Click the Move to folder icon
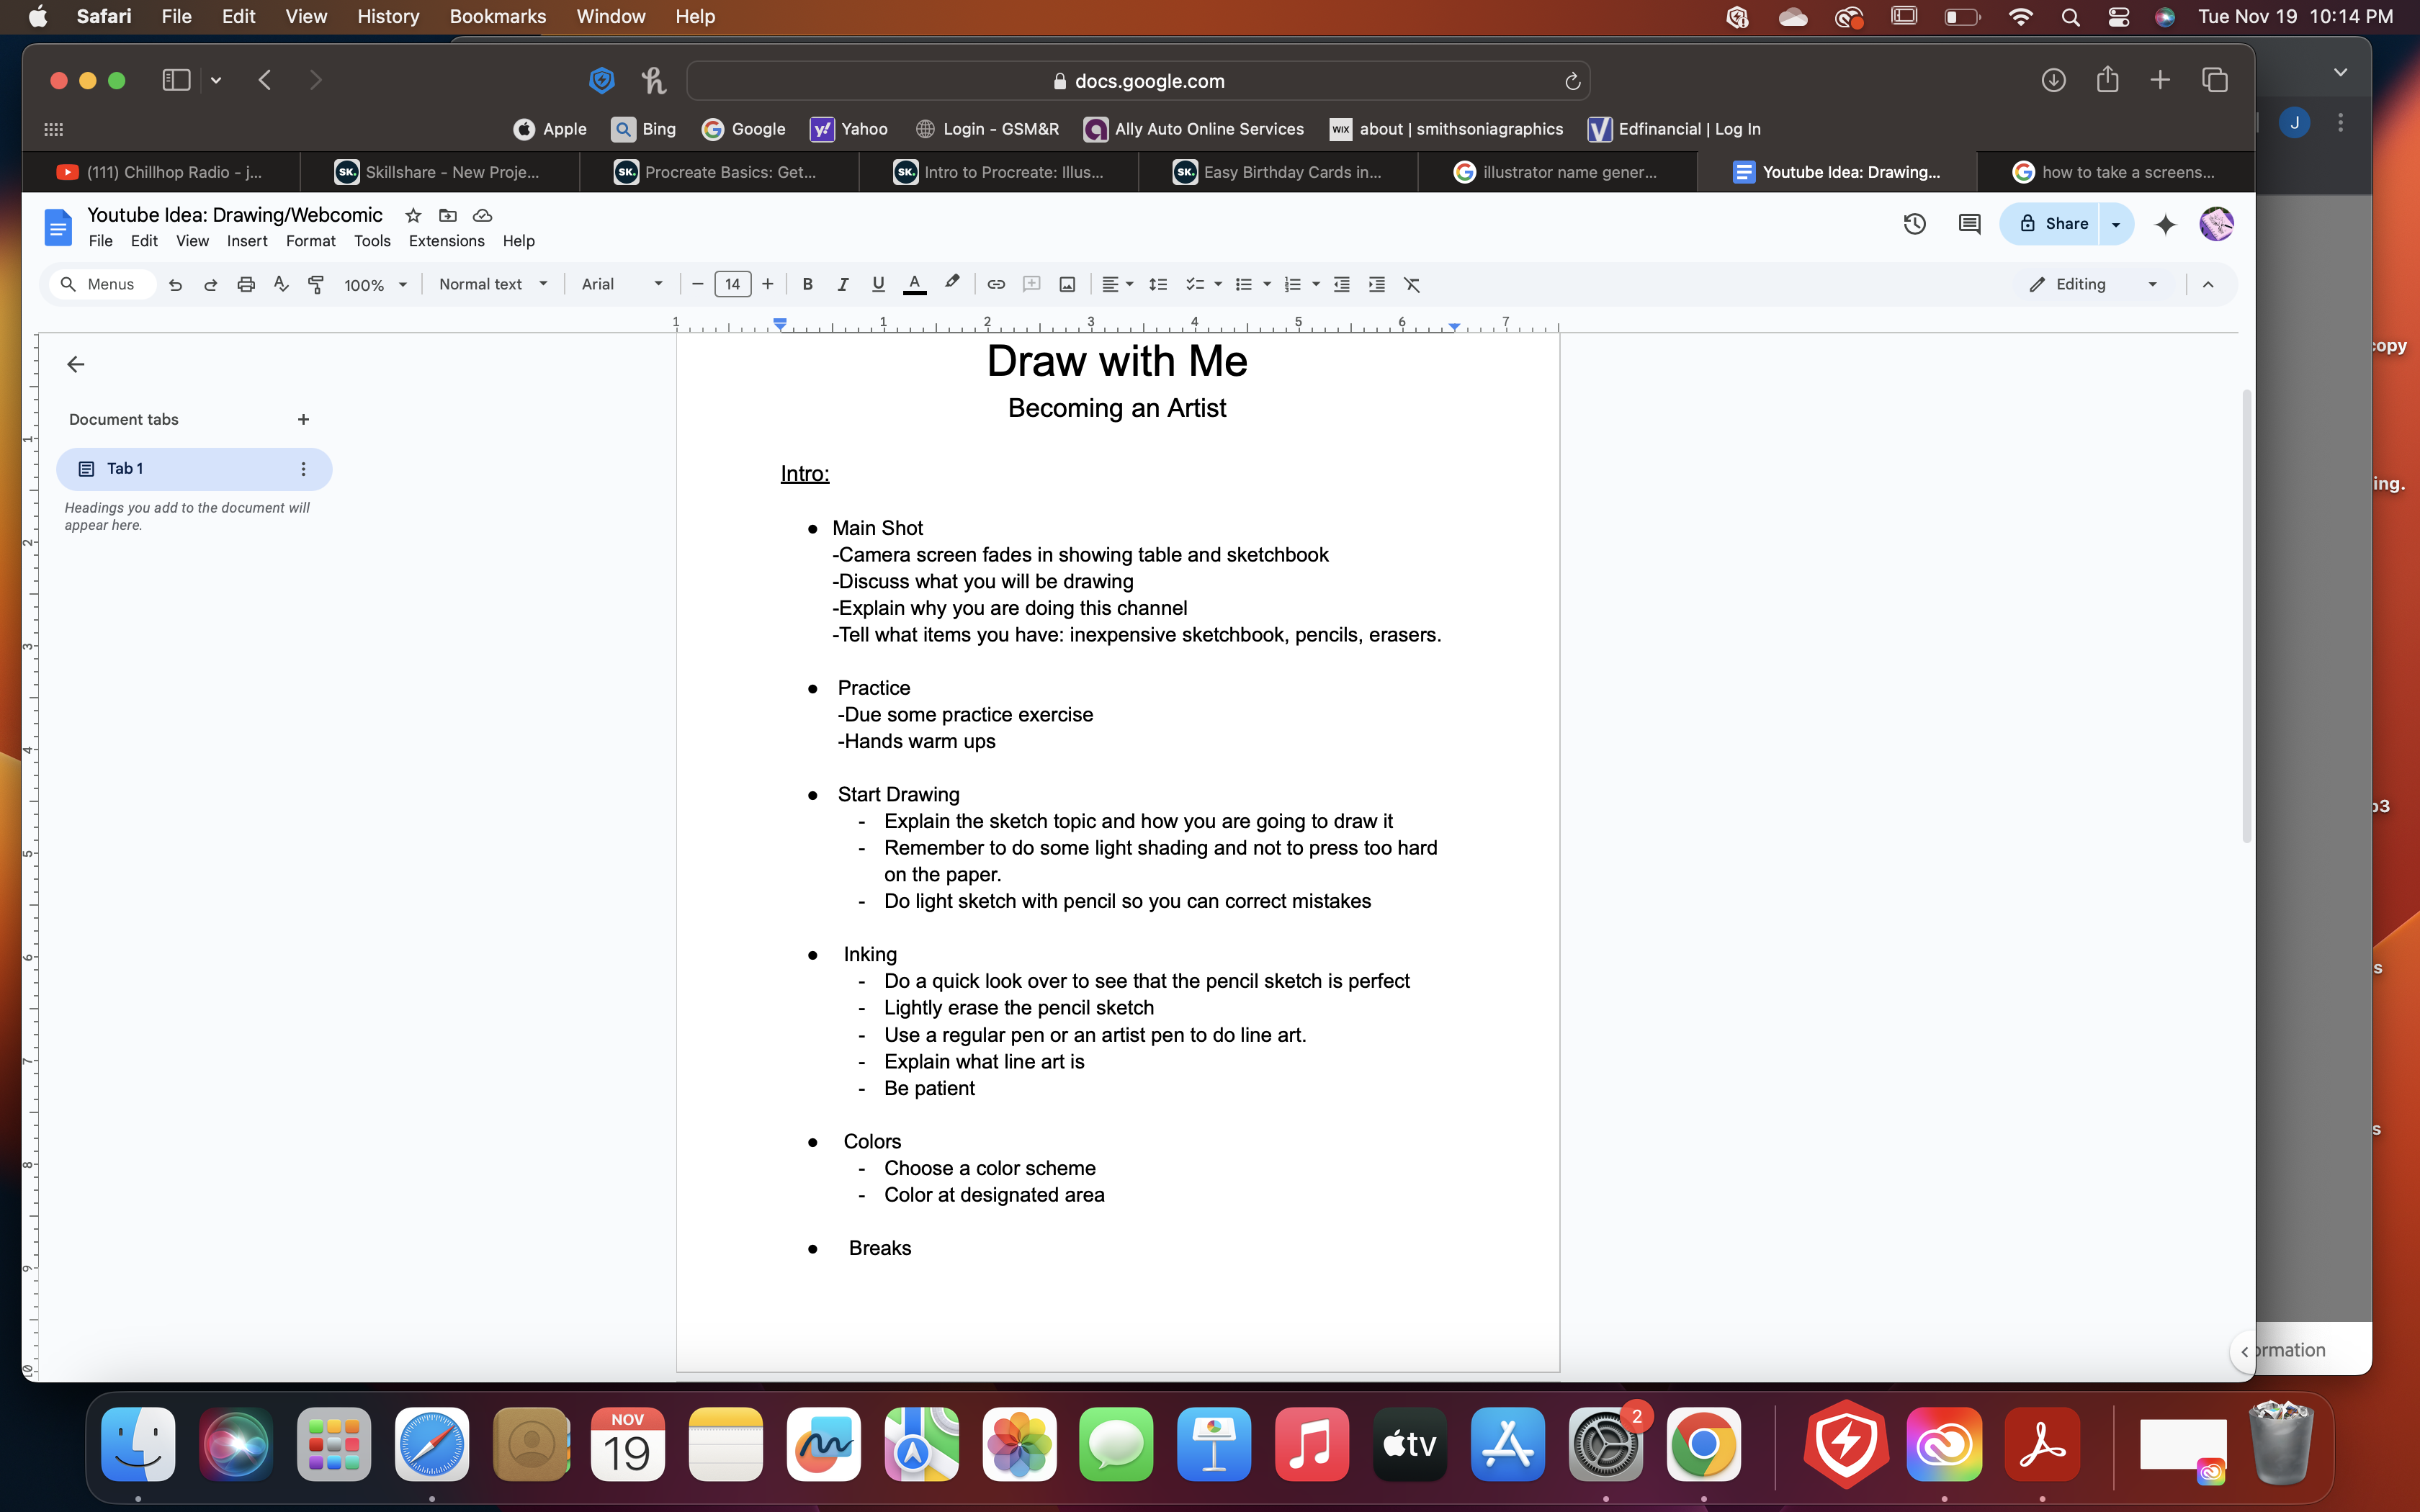This screenshot has width=2420, height=1512. (448, 215)
